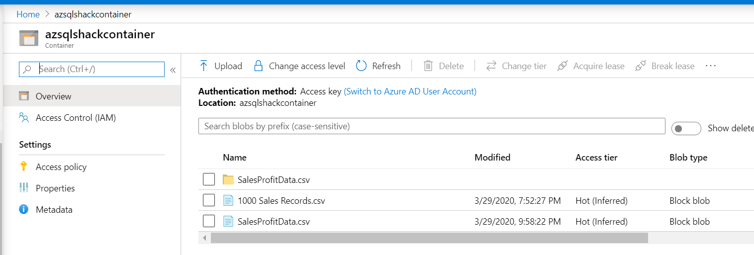754x255 pixels.
Task: Click the Change access level lock icon
Action: [x=258, y=66]
